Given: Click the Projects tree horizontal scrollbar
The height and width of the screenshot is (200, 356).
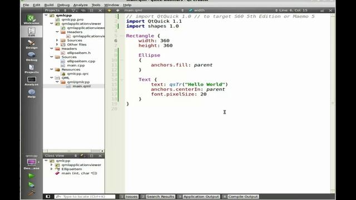Looking at the screenshot, I should click(74, 151).
